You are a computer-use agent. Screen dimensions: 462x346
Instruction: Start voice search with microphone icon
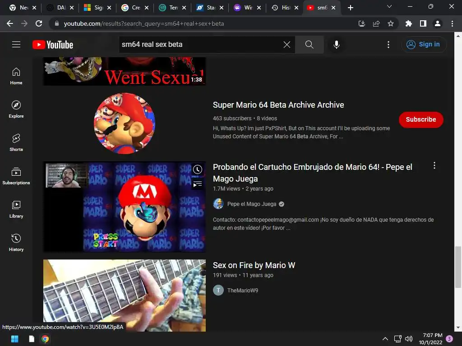point(336,45)
